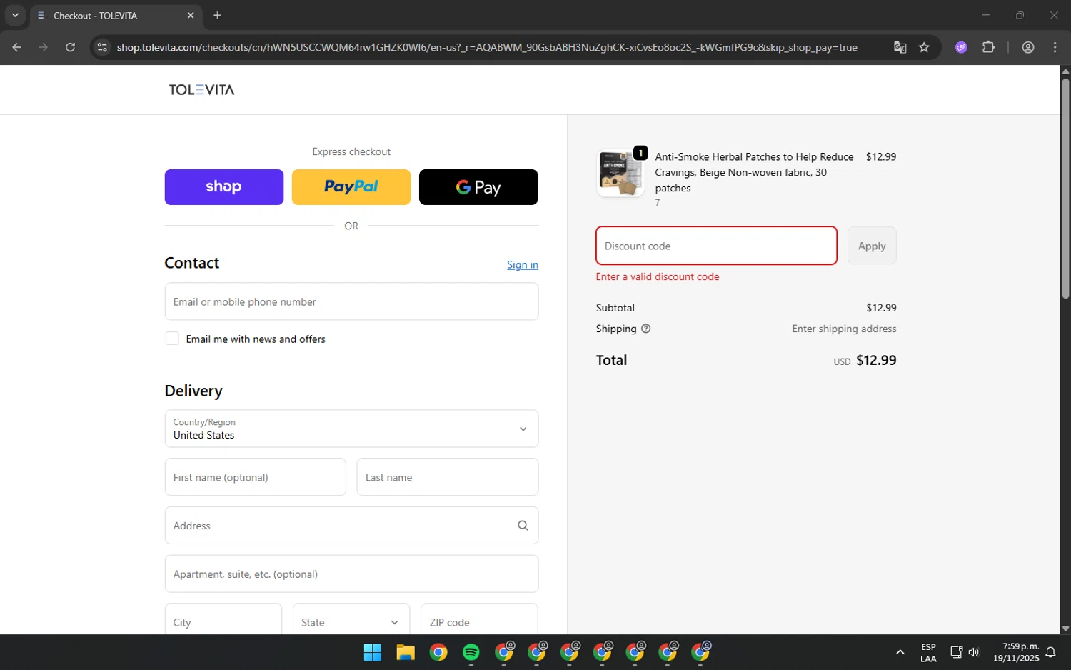
Task: Apply the discount code
Action: pos(872,246)
